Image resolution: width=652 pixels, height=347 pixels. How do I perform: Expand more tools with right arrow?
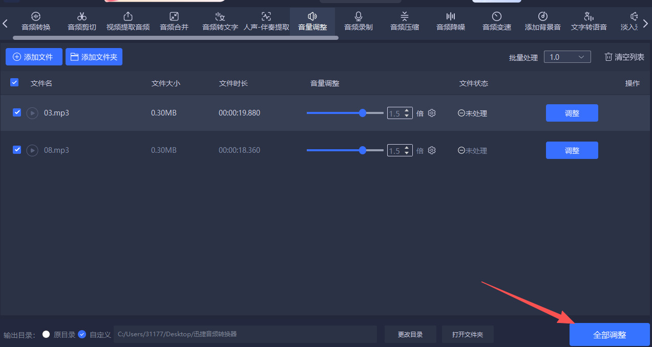[x=645, y=23]
